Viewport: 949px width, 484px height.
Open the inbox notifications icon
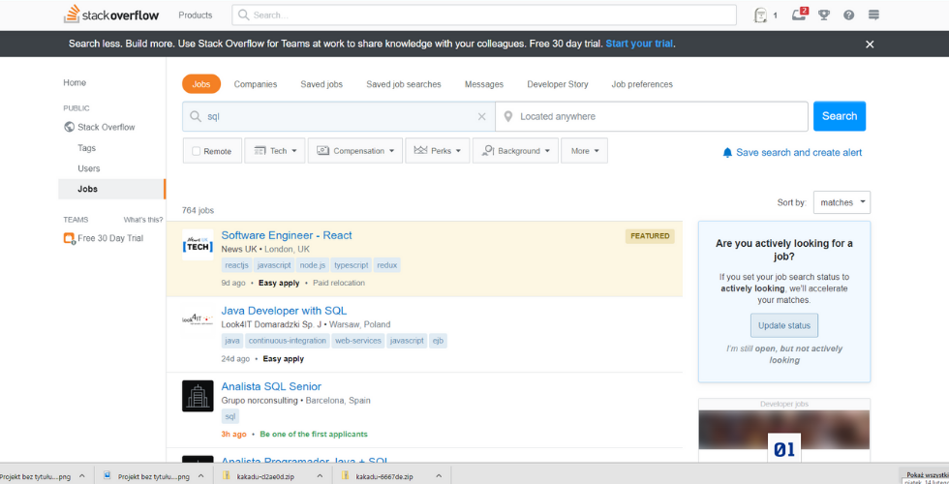(x=800, y=15)
